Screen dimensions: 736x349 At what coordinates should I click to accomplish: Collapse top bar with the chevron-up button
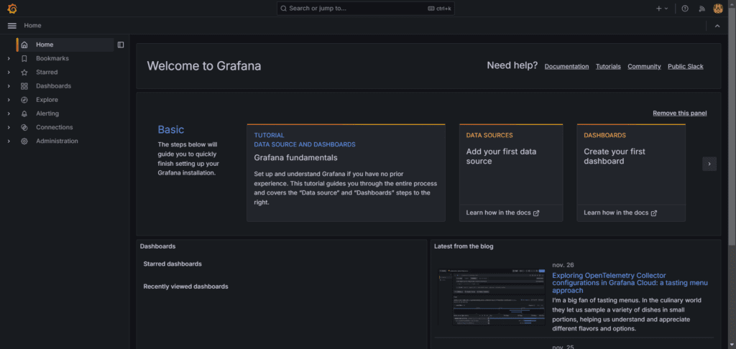coord(717,26)
